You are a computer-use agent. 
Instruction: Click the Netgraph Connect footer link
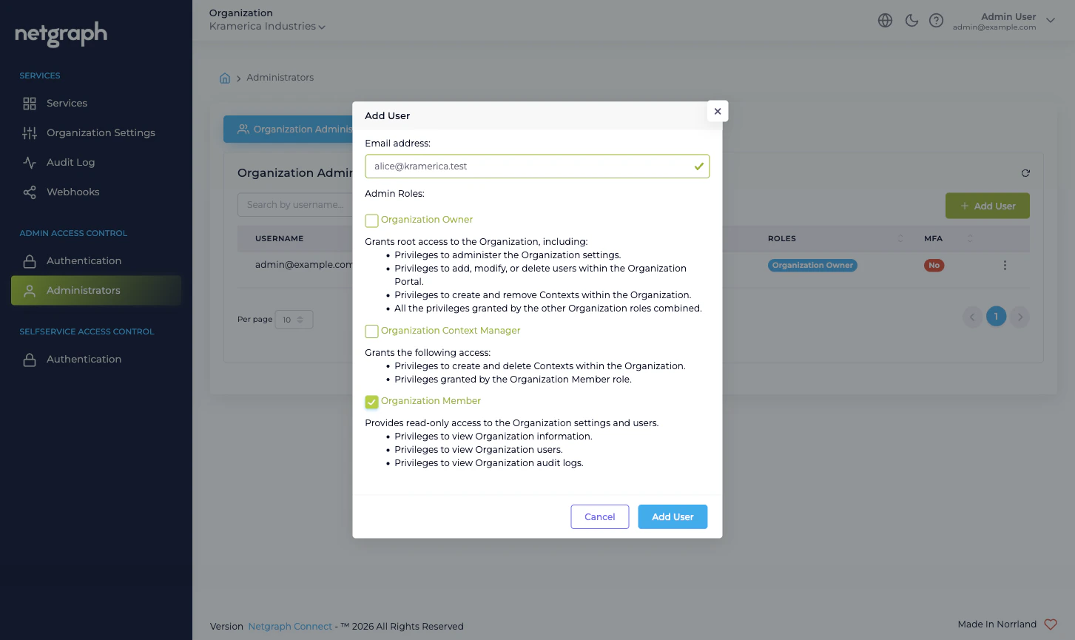[290, 626]
